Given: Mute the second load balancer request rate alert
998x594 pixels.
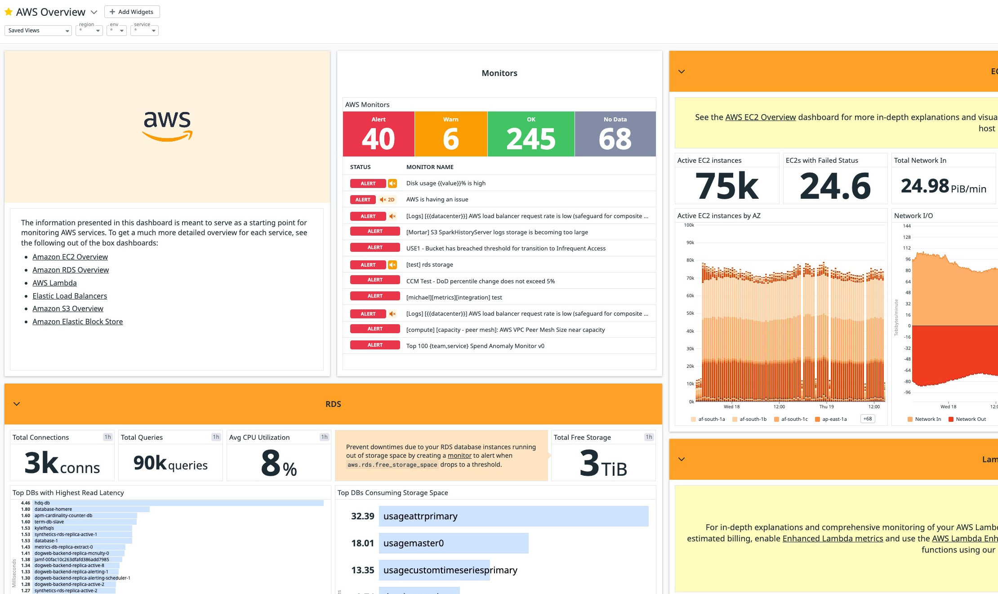Looking at the screenshot, I should click(x=392, y=313).
